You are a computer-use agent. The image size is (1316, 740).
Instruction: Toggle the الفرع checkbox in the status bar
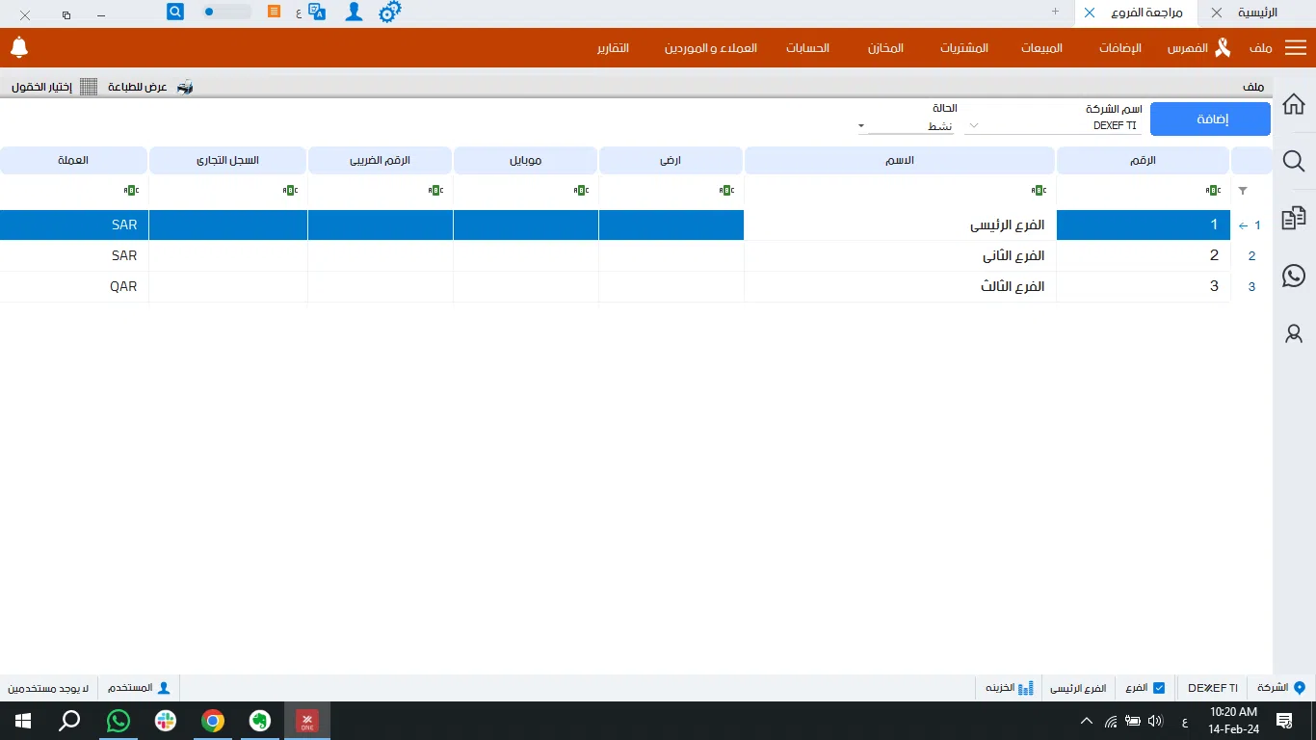(1158, 687)
